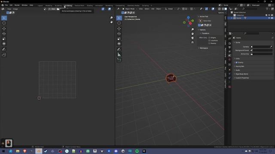Click the Blender logo menu icon
This screenshot has width=275, height=154.
click(3, 5)
